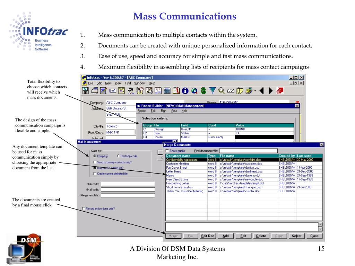Select the Prospecting Letter document

244,183
